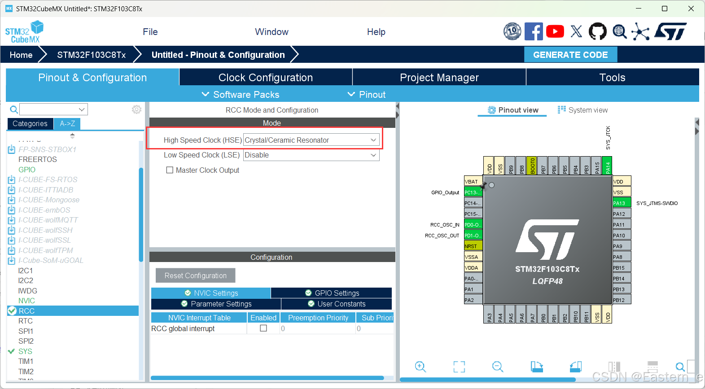Select the Pinout & Configuration tab
The image size is (705, 389).
click(x=92, y=77)
